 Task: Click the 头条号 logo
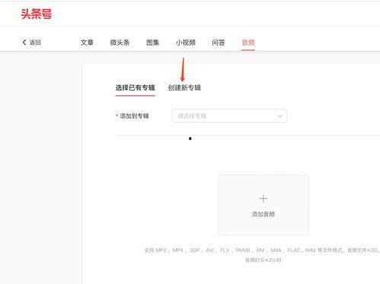click(37, 14)
